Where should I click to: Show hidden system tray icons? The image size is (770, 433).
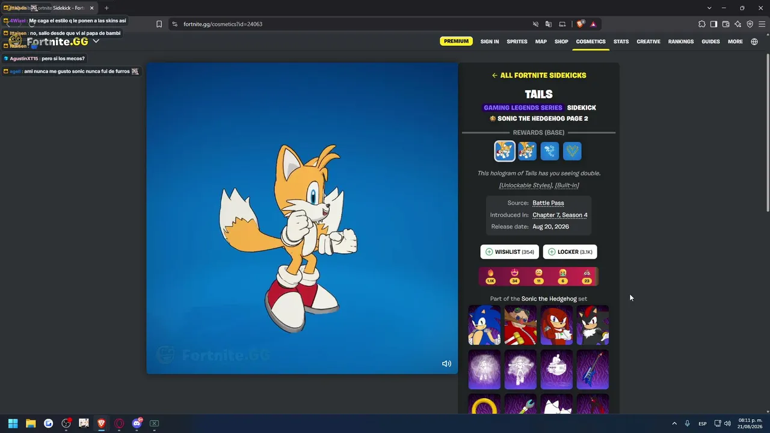[x=674, y=423]
